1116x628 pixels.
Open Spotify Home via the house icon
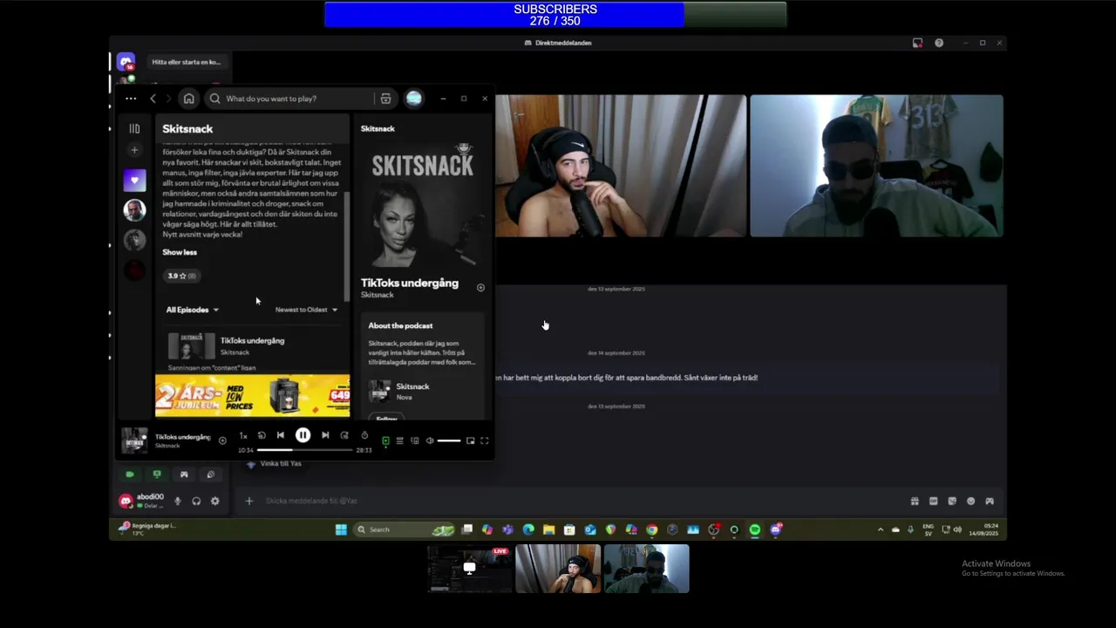point(188,99)
